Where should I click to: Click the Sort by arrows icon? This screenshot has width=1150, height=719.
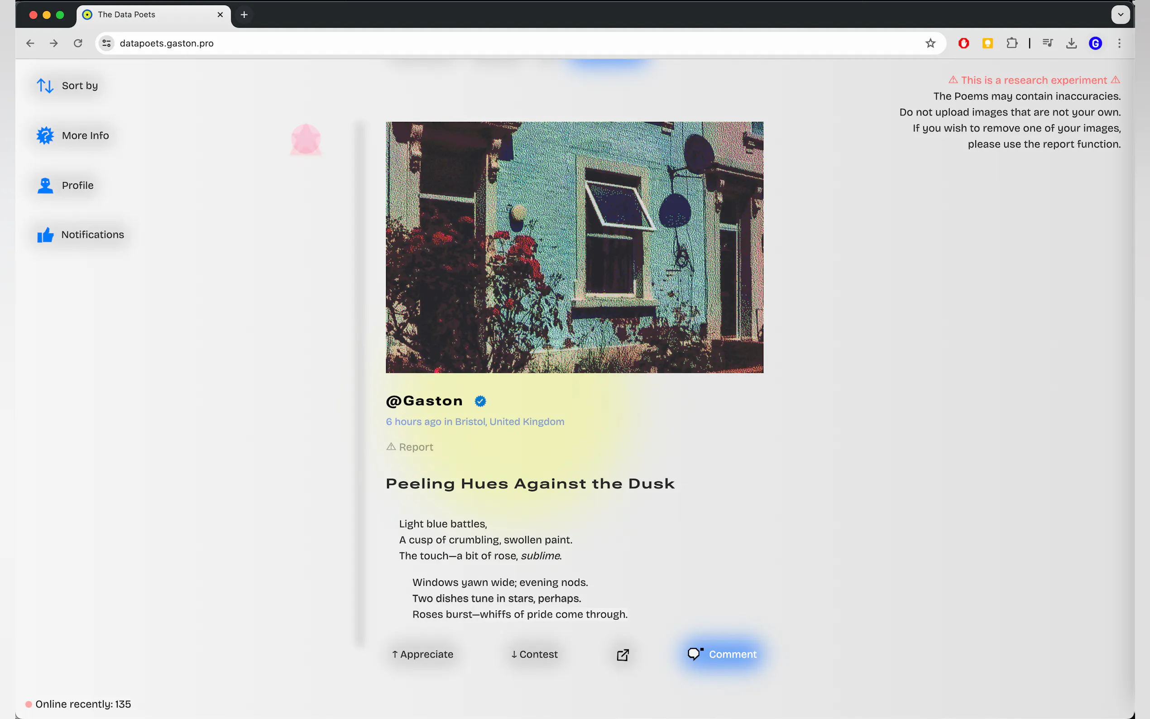pos(45,86)
